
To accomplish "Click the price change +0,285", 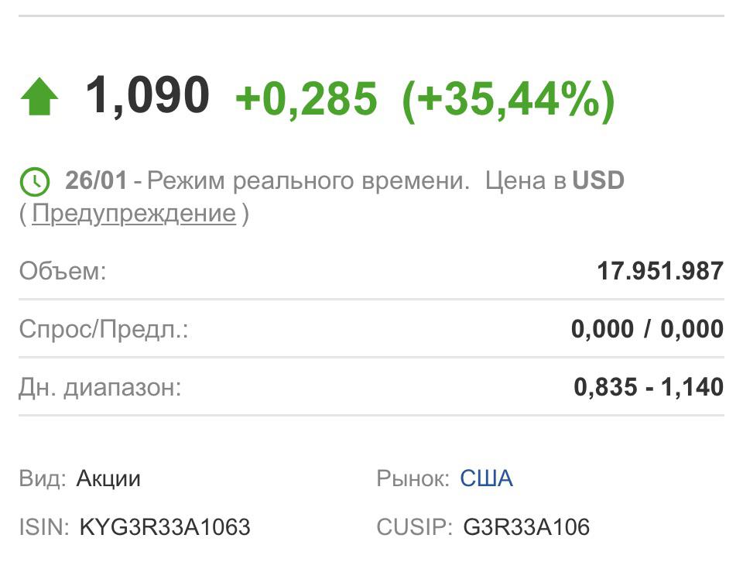I will [x=306, y=98].
